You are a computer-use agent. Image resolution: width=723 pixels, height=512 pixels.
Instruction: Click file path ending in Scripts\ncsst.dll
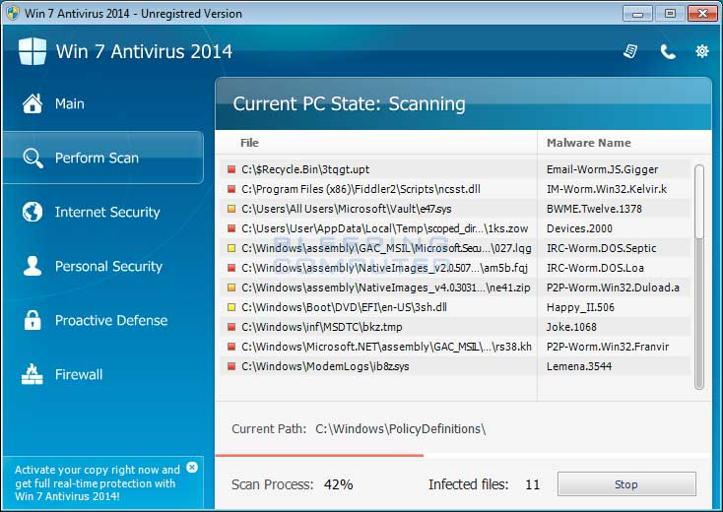tap(361, 189)
